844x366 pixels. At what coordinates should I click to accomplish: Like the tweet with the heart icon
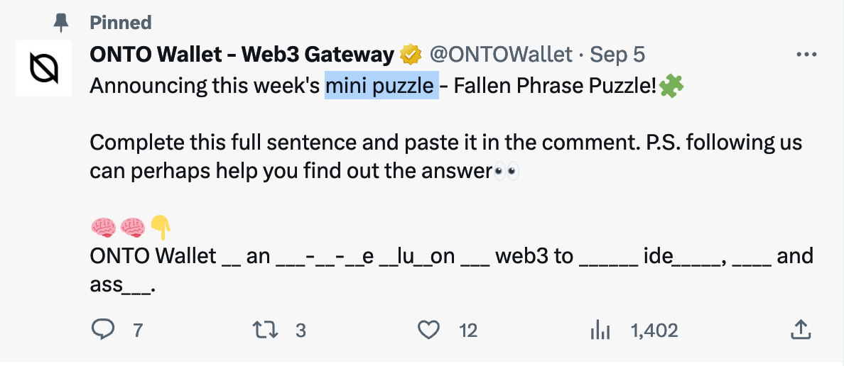coord(428,329)
